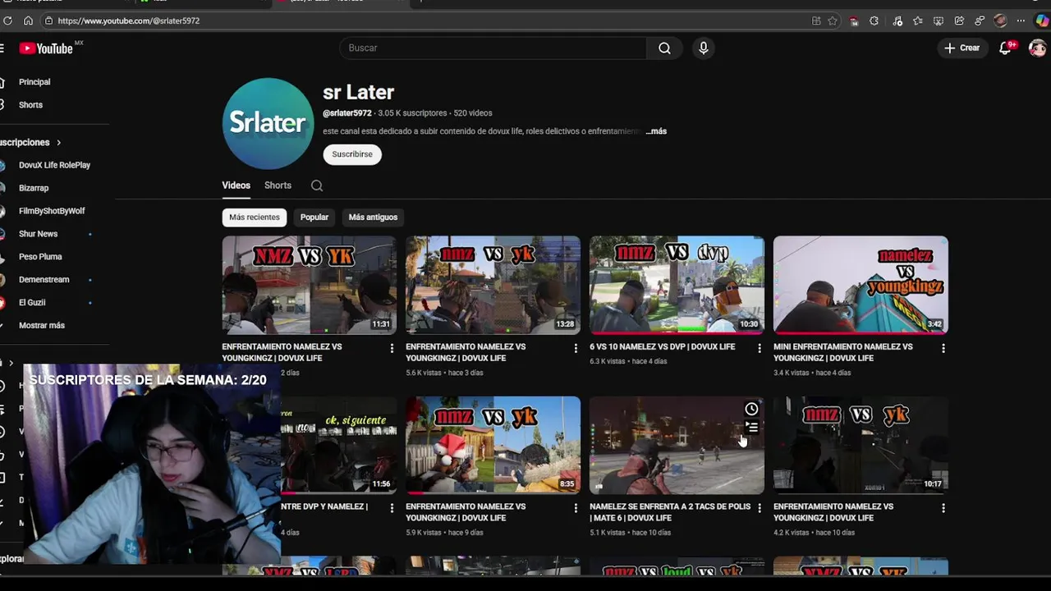Screen dimensions: 1051x591
Task: Open the 11:56 'ok, siguiente' thumbnail
Action: (x=338, y=445)
